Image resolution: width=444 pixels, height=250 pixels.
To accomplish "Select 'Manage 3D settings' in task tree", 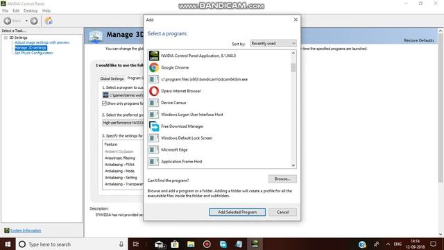I will click(31, 48).
